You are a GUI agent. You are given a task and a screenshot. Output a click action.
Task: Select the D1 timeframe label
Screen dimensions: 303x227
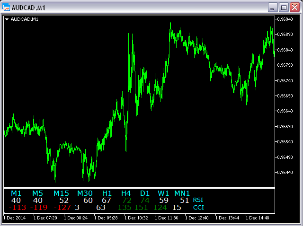click(x=145, y=193)
